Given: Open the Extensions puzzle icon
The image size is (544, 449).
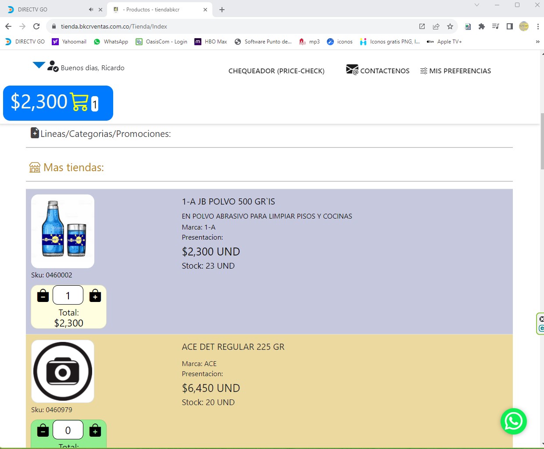Looking at the screenshot, I should click(482, 26).
